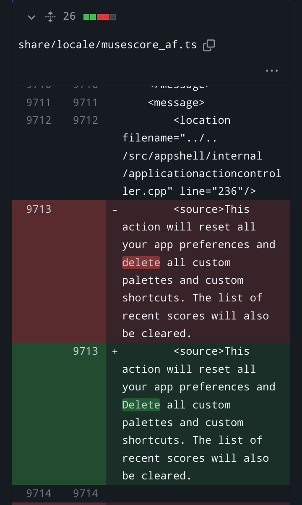Click the <message> code line
This screenshot has width=302, height=505.
point(176,102)
